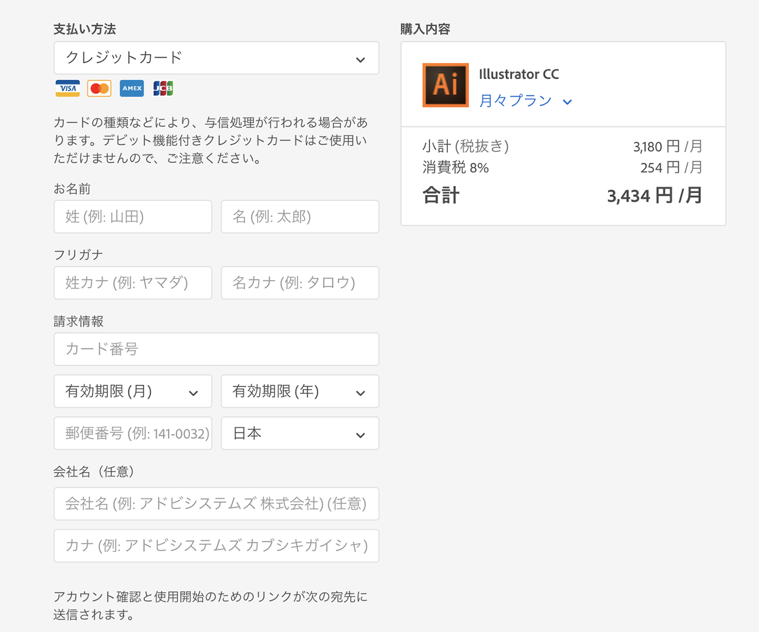
Task: Click the 名 (例: 太郎) first name field
Action: 300,217
